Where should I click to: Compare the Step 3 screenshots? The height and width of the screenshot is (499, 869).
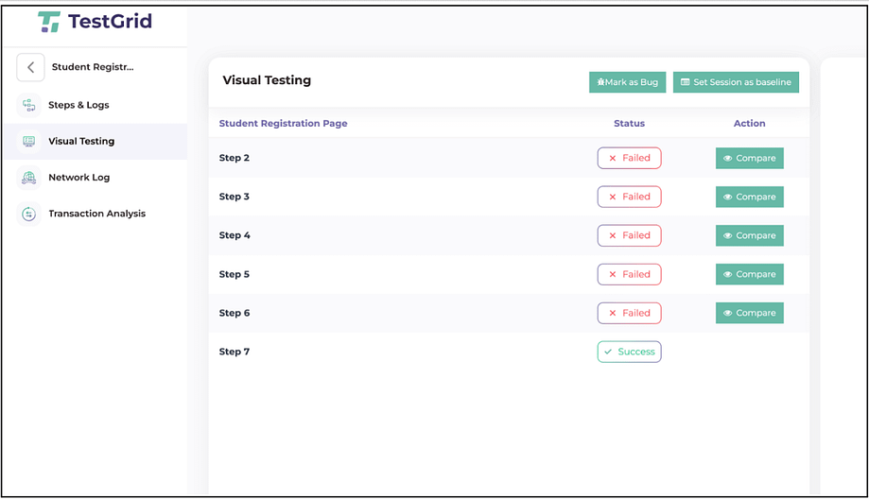(x=749, y=198)
